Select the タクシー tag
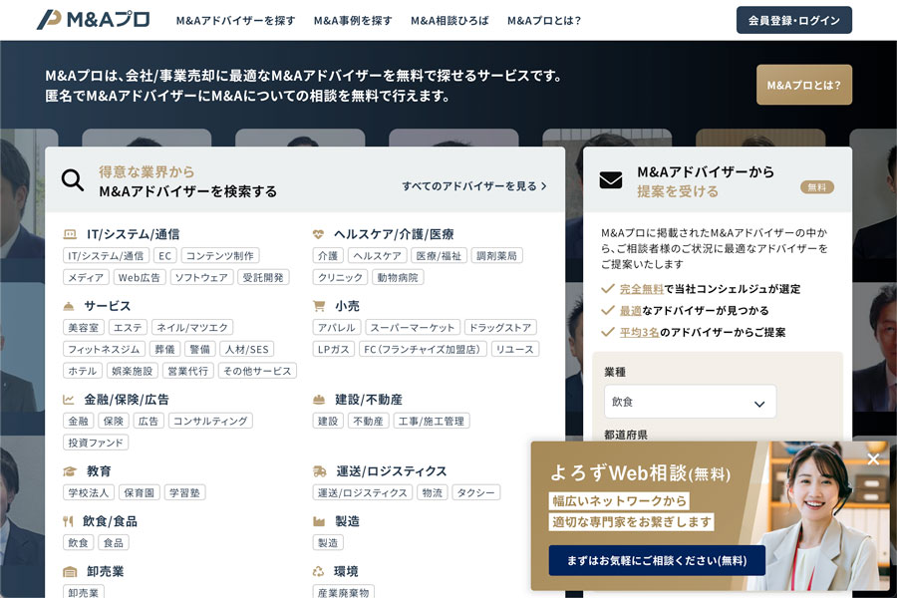Viewport: 897px width, 598px height. tap(476, 492)
